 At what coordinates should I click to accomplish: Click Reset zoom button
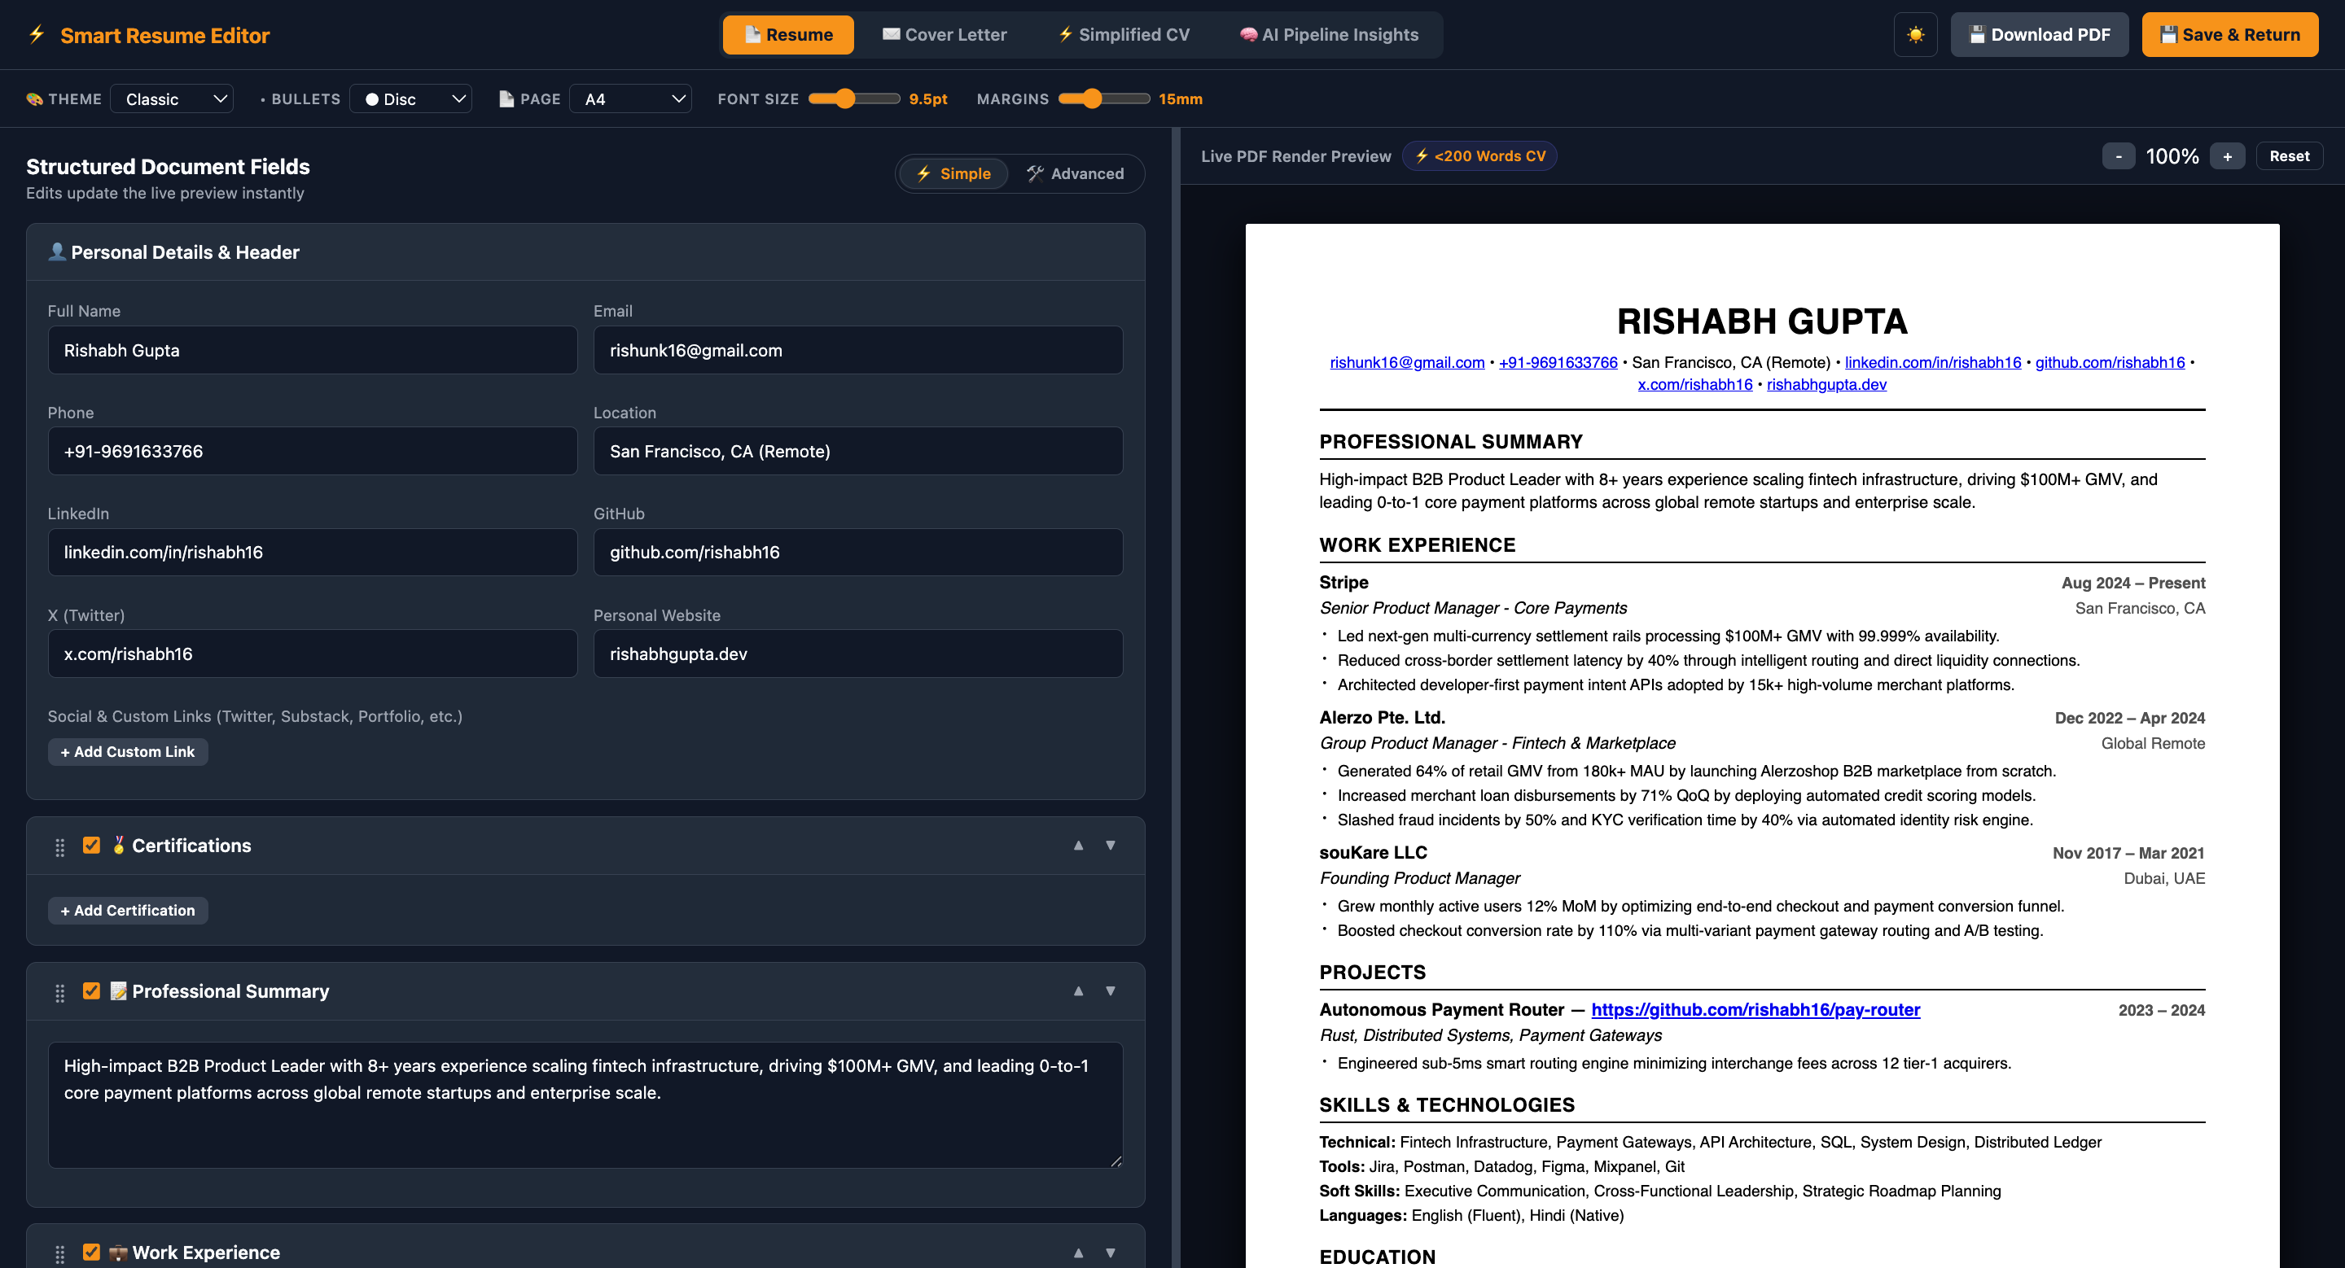coord(2289,156)
